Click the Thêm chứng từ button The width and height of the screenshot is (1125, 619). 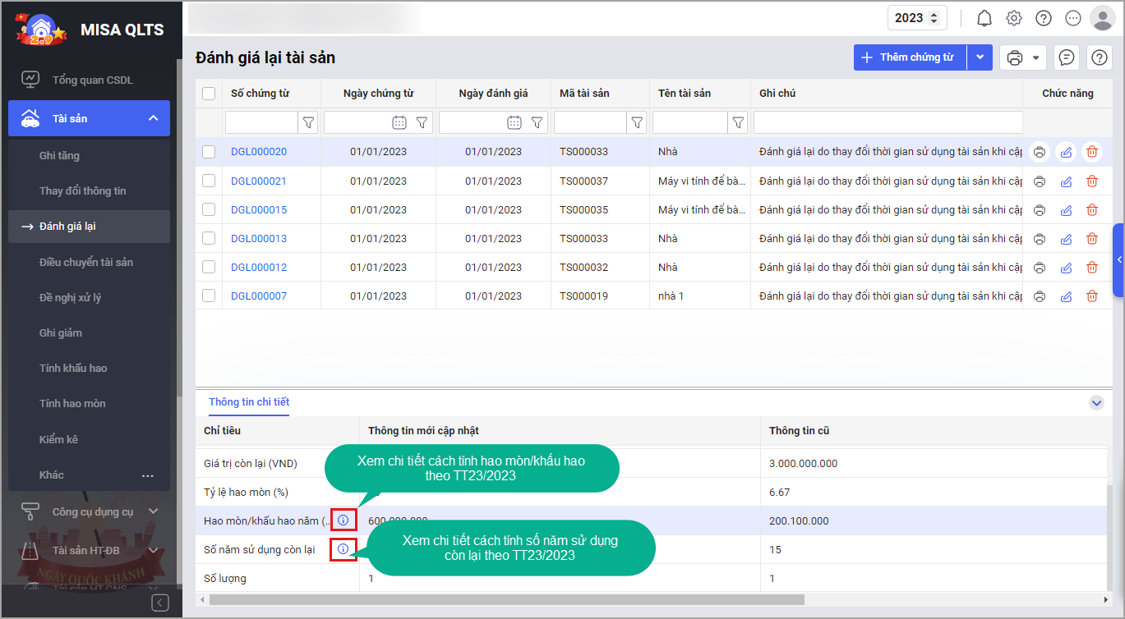tap(910, 57)
